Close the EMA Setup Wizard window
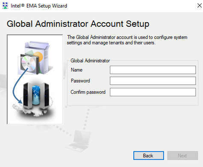This screenshot has height=167, width=203. coord(200,6)
